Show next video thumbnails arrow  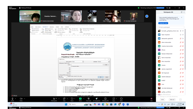(147, 16)
